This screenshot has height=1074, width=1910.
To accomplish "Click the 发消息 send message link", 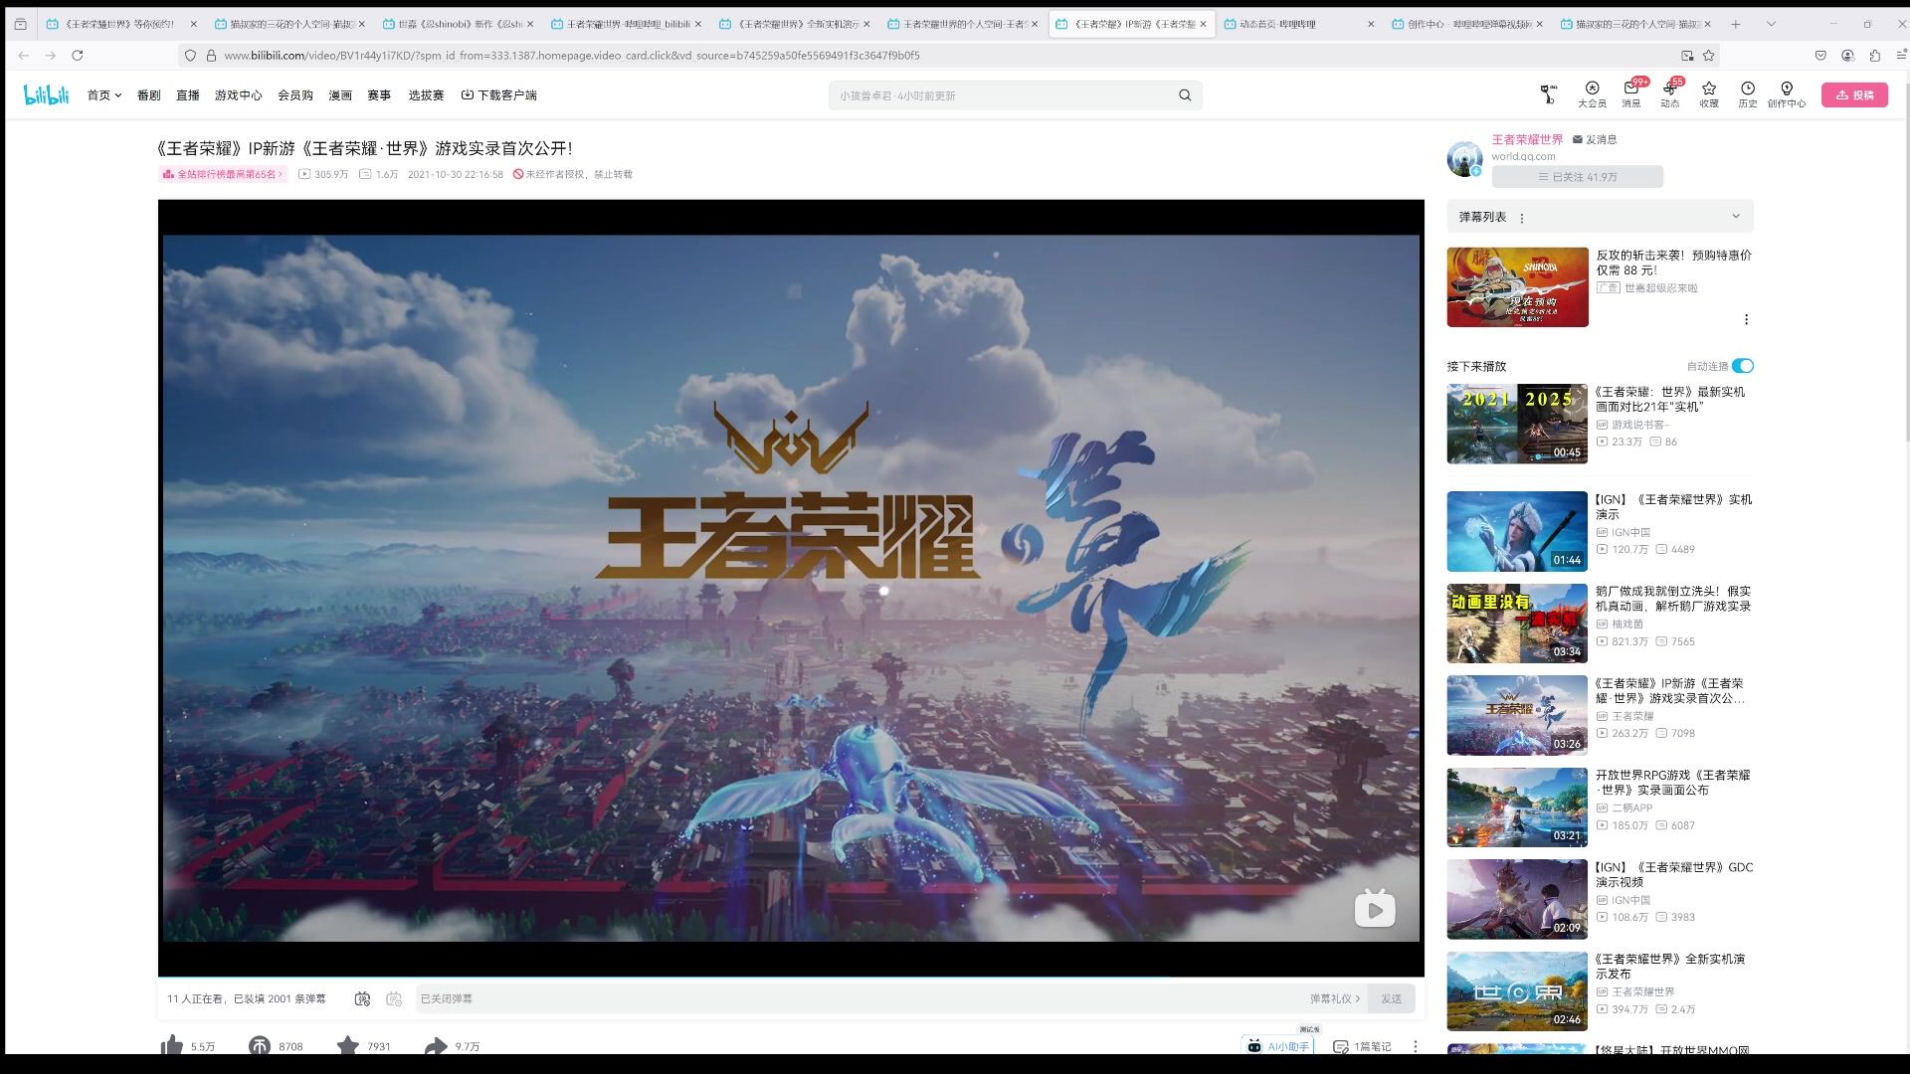I will point(1595,140).
